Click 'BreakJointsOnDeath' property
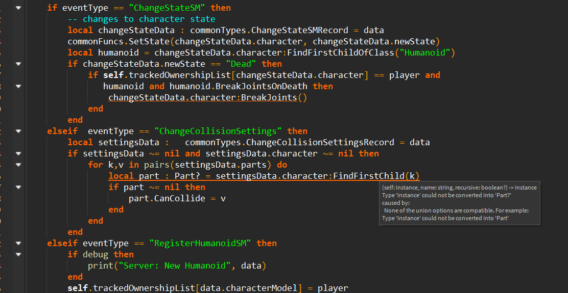Viewport: 568px width, 293px height. click(x=262, y=86)
